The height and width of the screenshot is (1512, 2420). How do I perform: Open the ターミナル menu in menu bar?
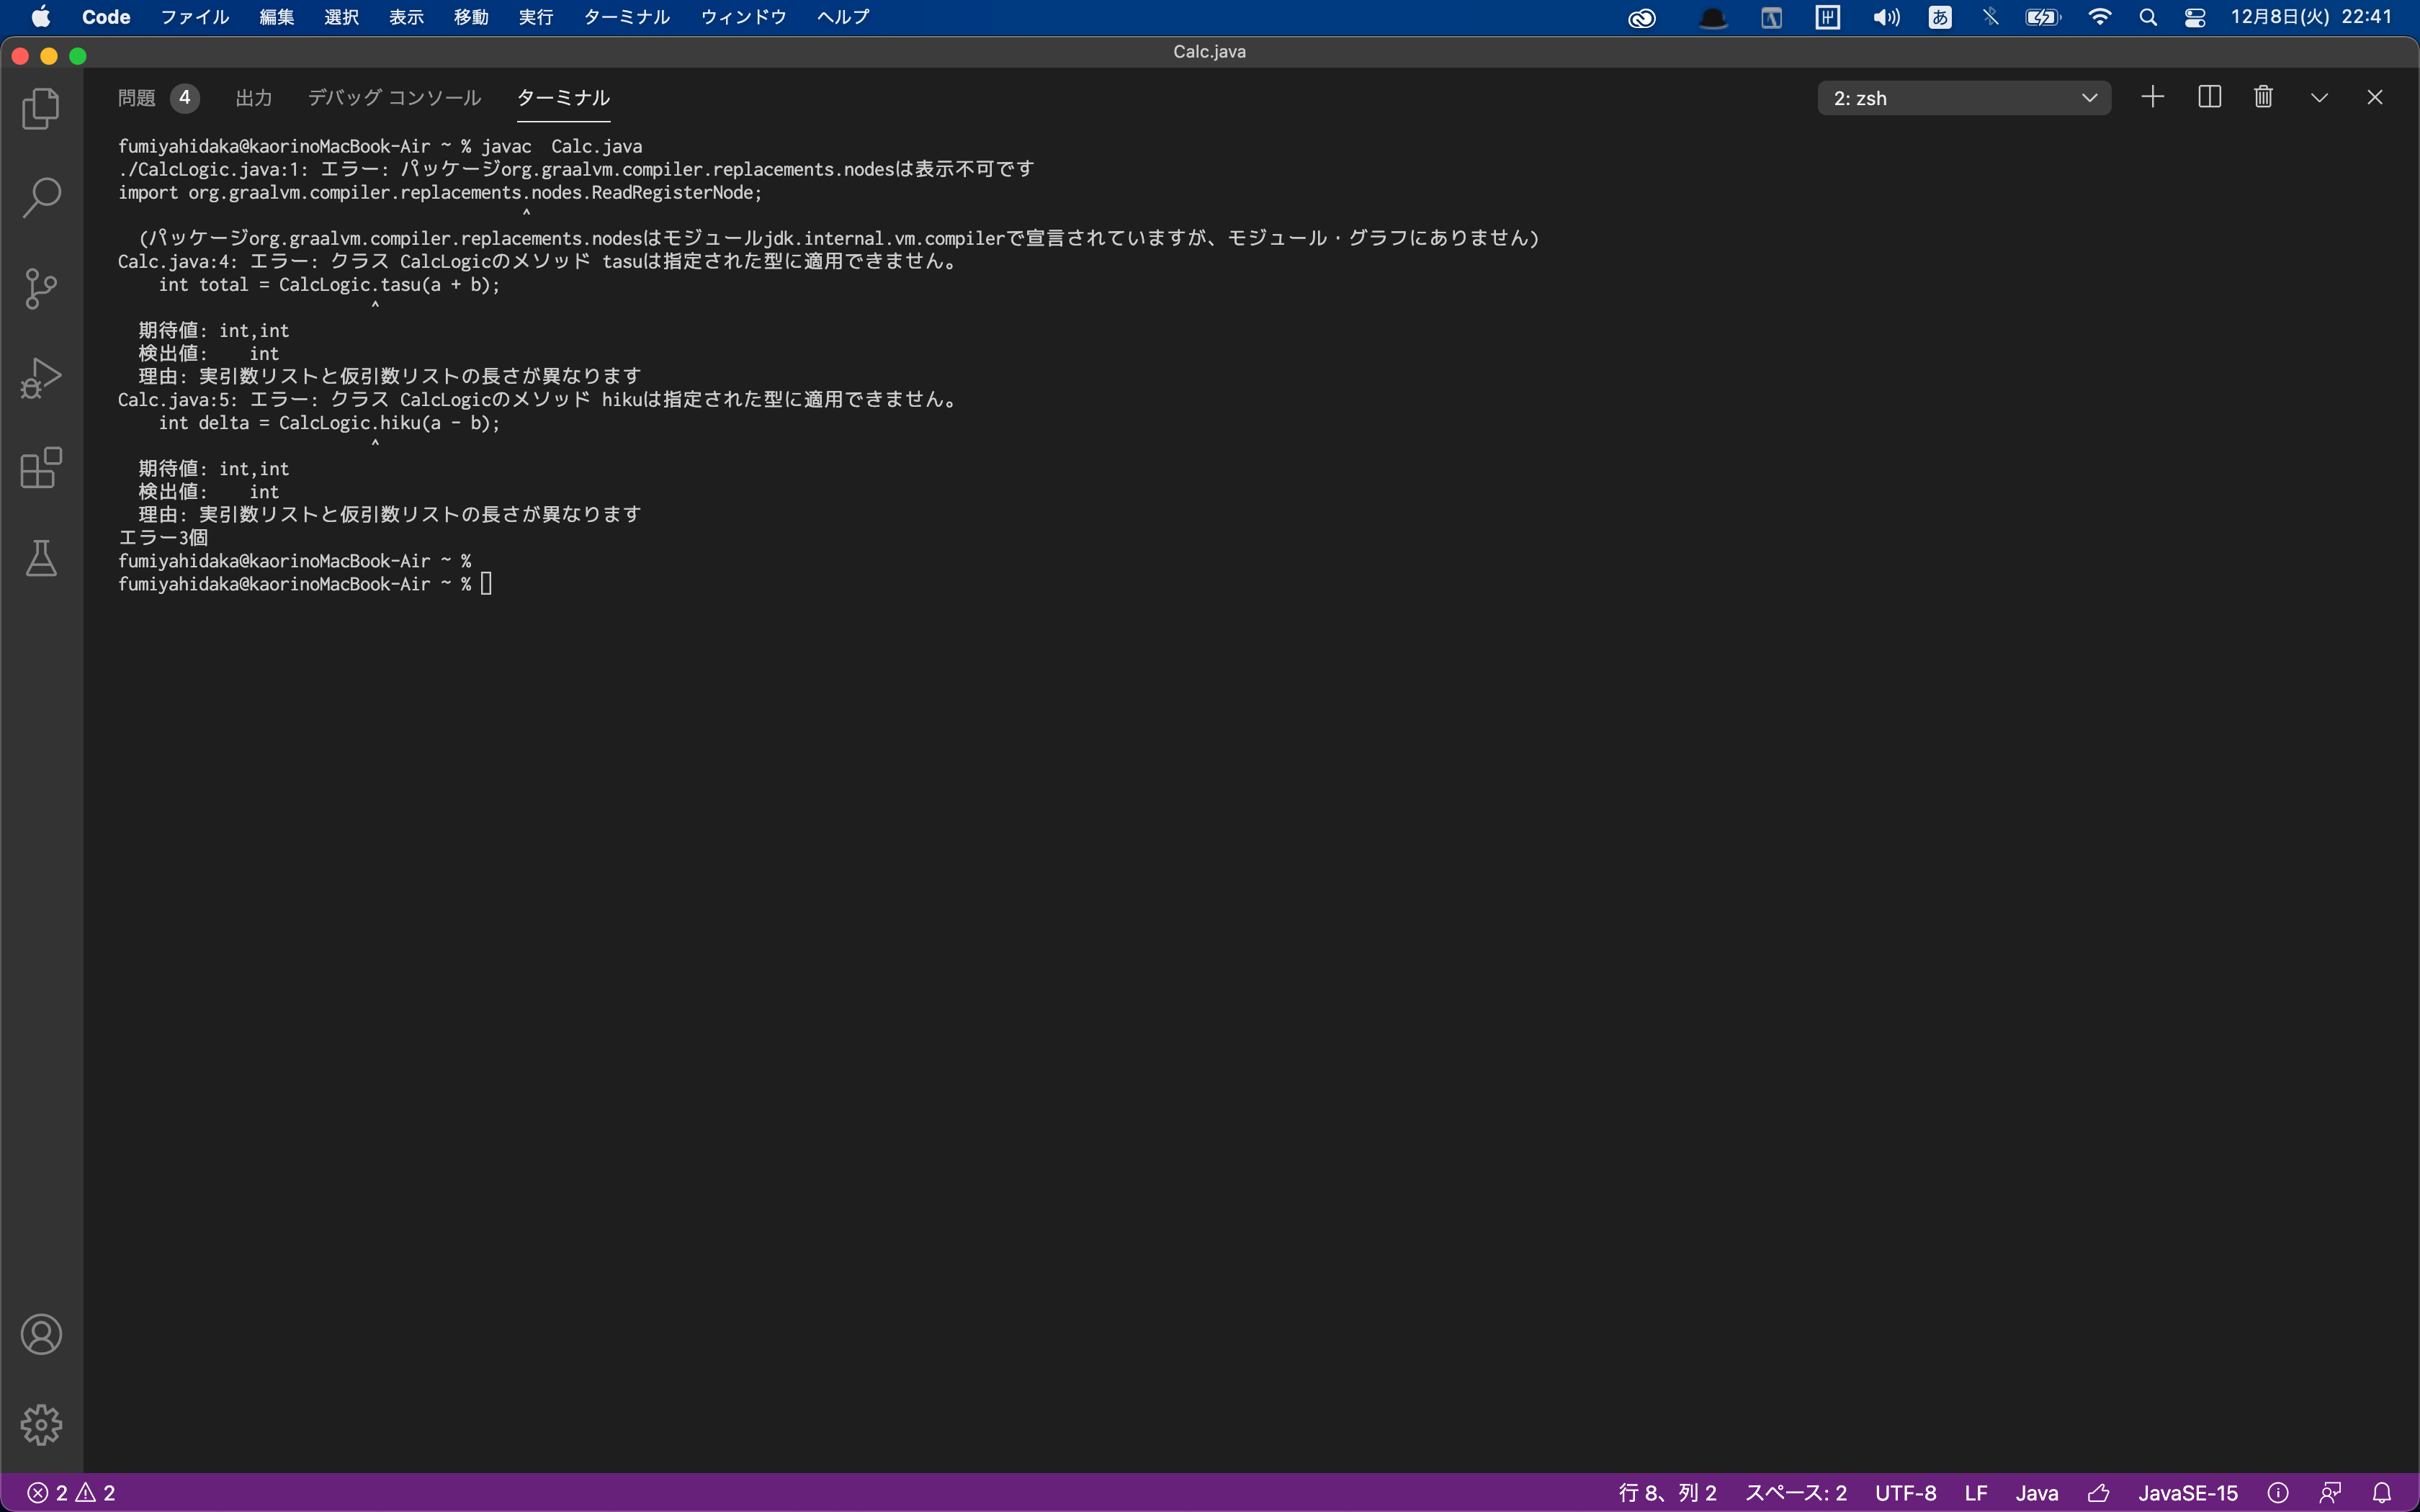(626, 17)
